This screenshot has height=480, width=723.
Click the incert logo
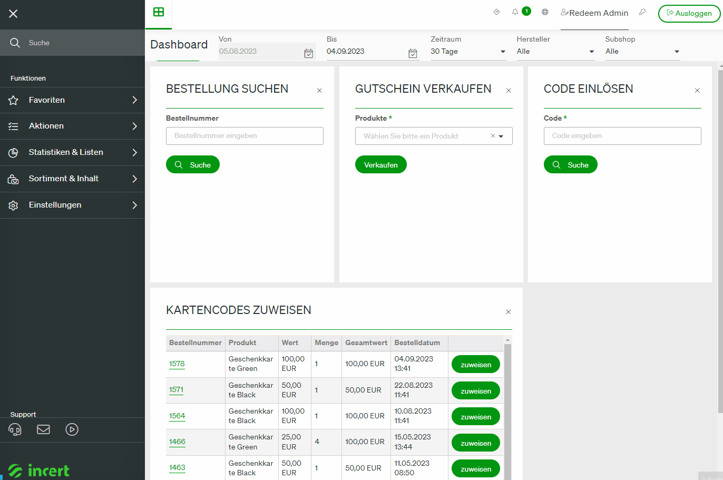(x=39, y=471)
